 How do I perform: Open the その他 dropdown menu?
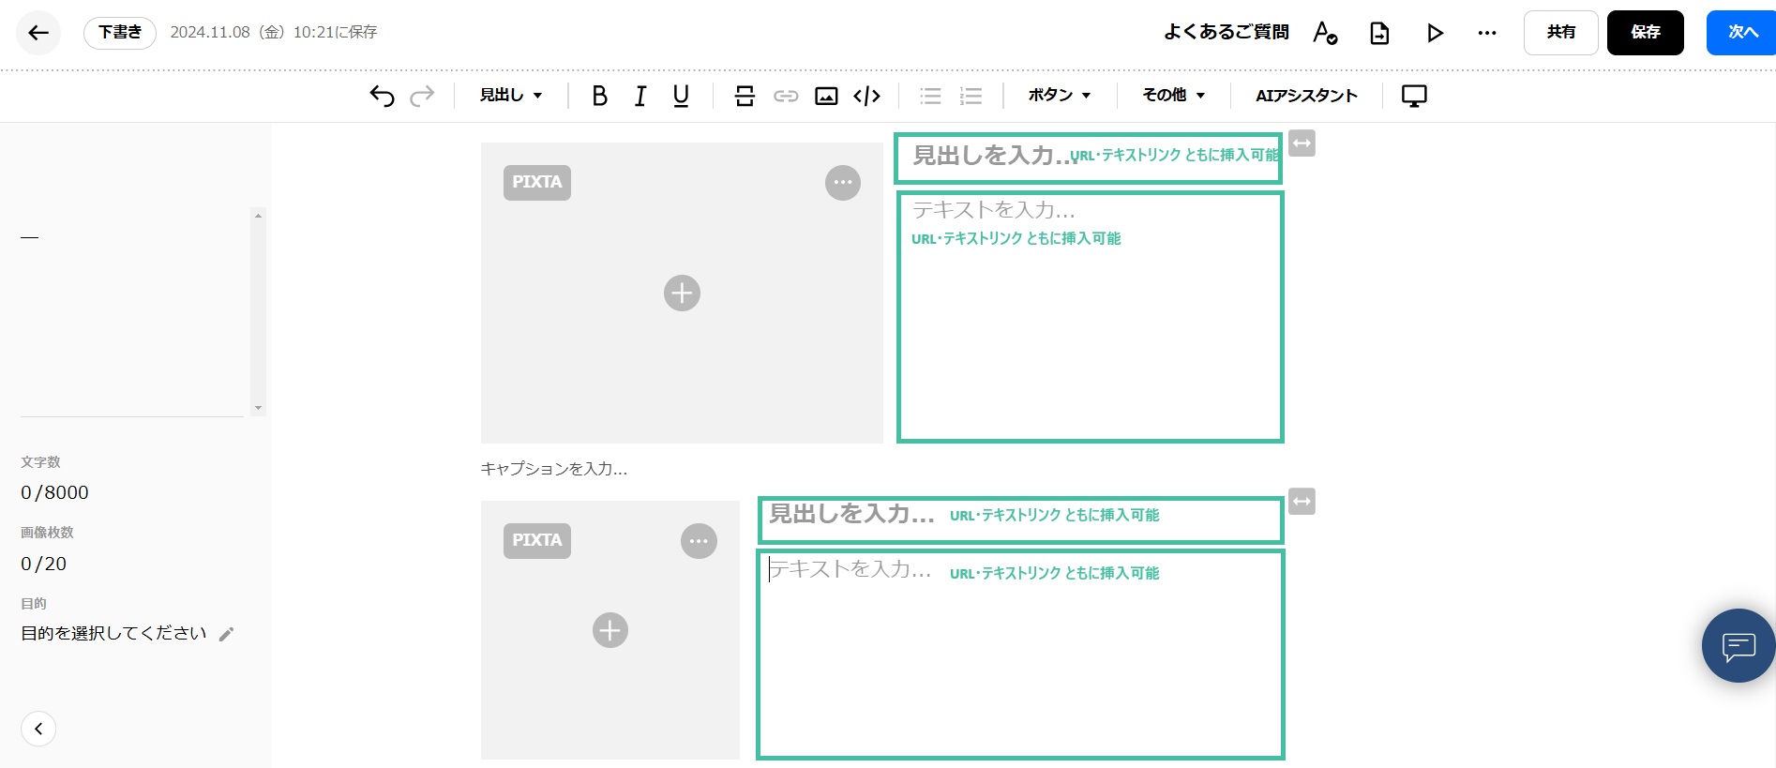(1173, 96)
